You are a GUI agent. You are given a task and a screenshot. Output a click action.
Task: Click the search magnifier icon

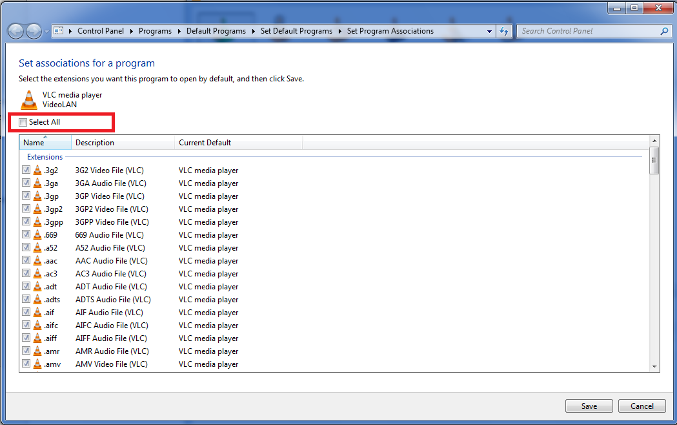click(x=665, y=31)
